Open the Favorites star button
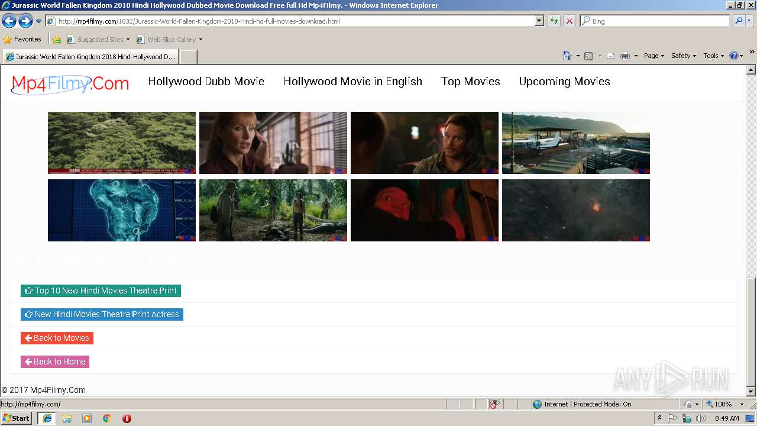This screenshot has width=757, height=426. (x=22, y=40)
